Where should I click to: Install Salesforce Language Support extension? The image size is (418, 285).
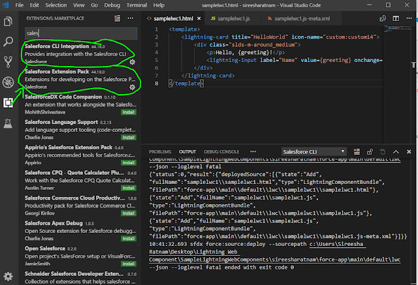[x=129, y=138]
